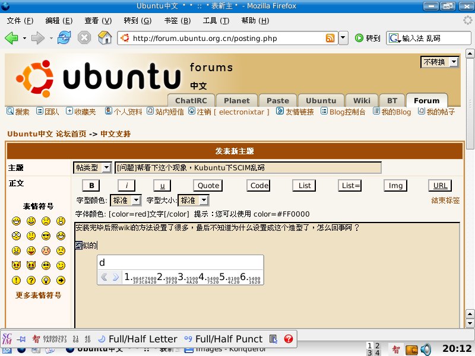Click in the 主题 subject text field
The height and width of the screenshot is (356, 475).
(248, 168)
